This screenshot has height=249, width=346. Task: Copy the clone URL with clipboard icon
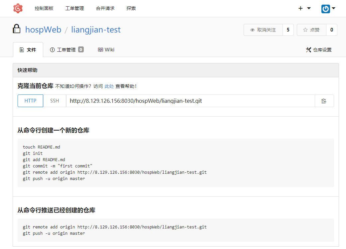(324, 101)
